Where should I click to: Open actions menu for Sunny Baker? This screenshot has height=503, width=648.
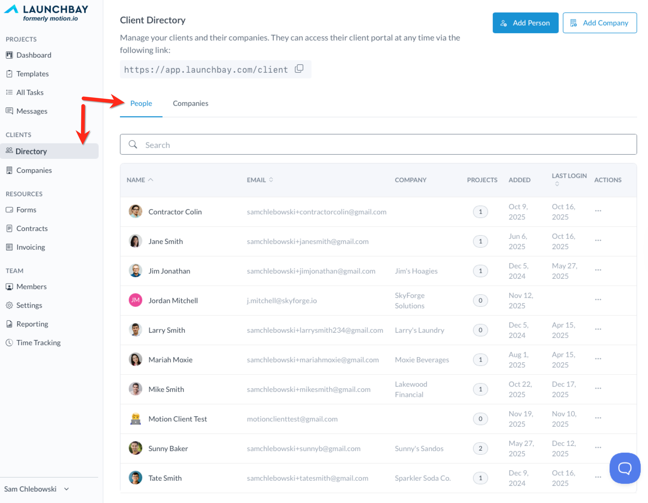tap(598, 448)
